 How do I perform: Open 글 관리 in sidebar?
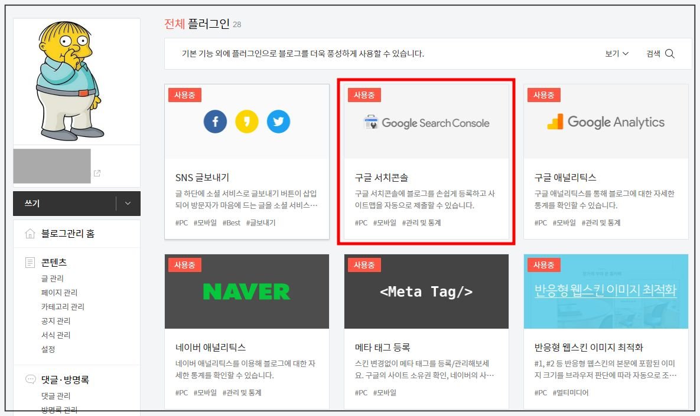(52, 279)
